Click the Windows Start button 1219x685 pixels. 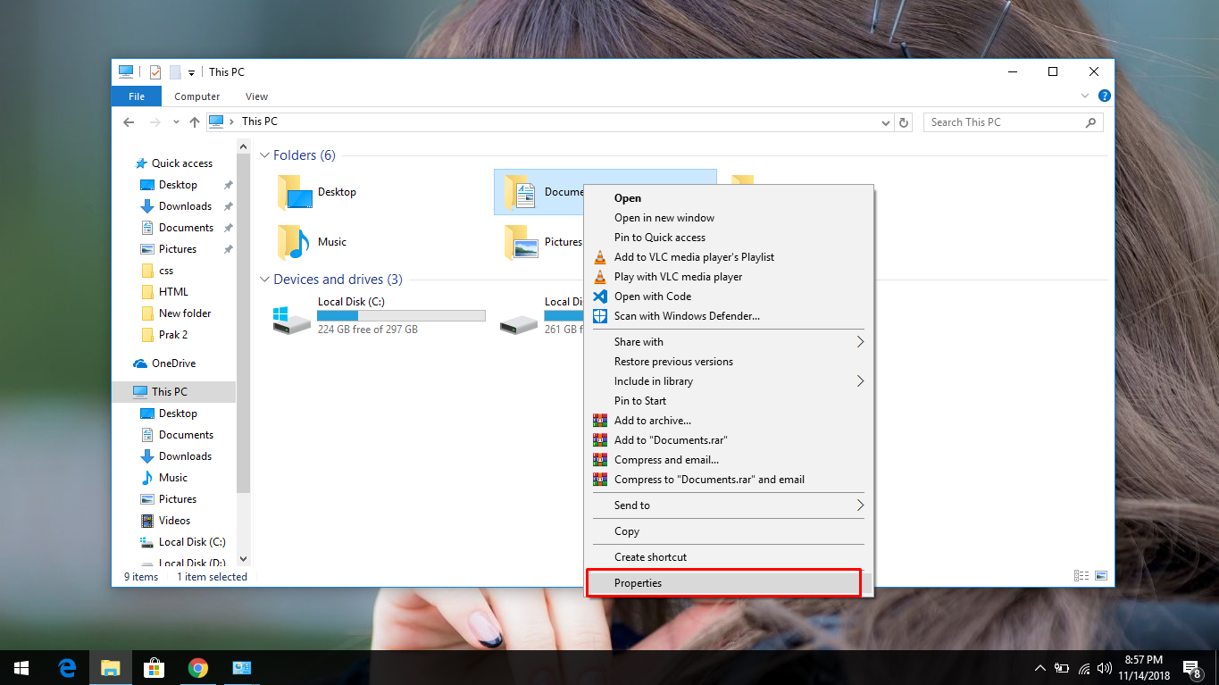tap(21, 667)
